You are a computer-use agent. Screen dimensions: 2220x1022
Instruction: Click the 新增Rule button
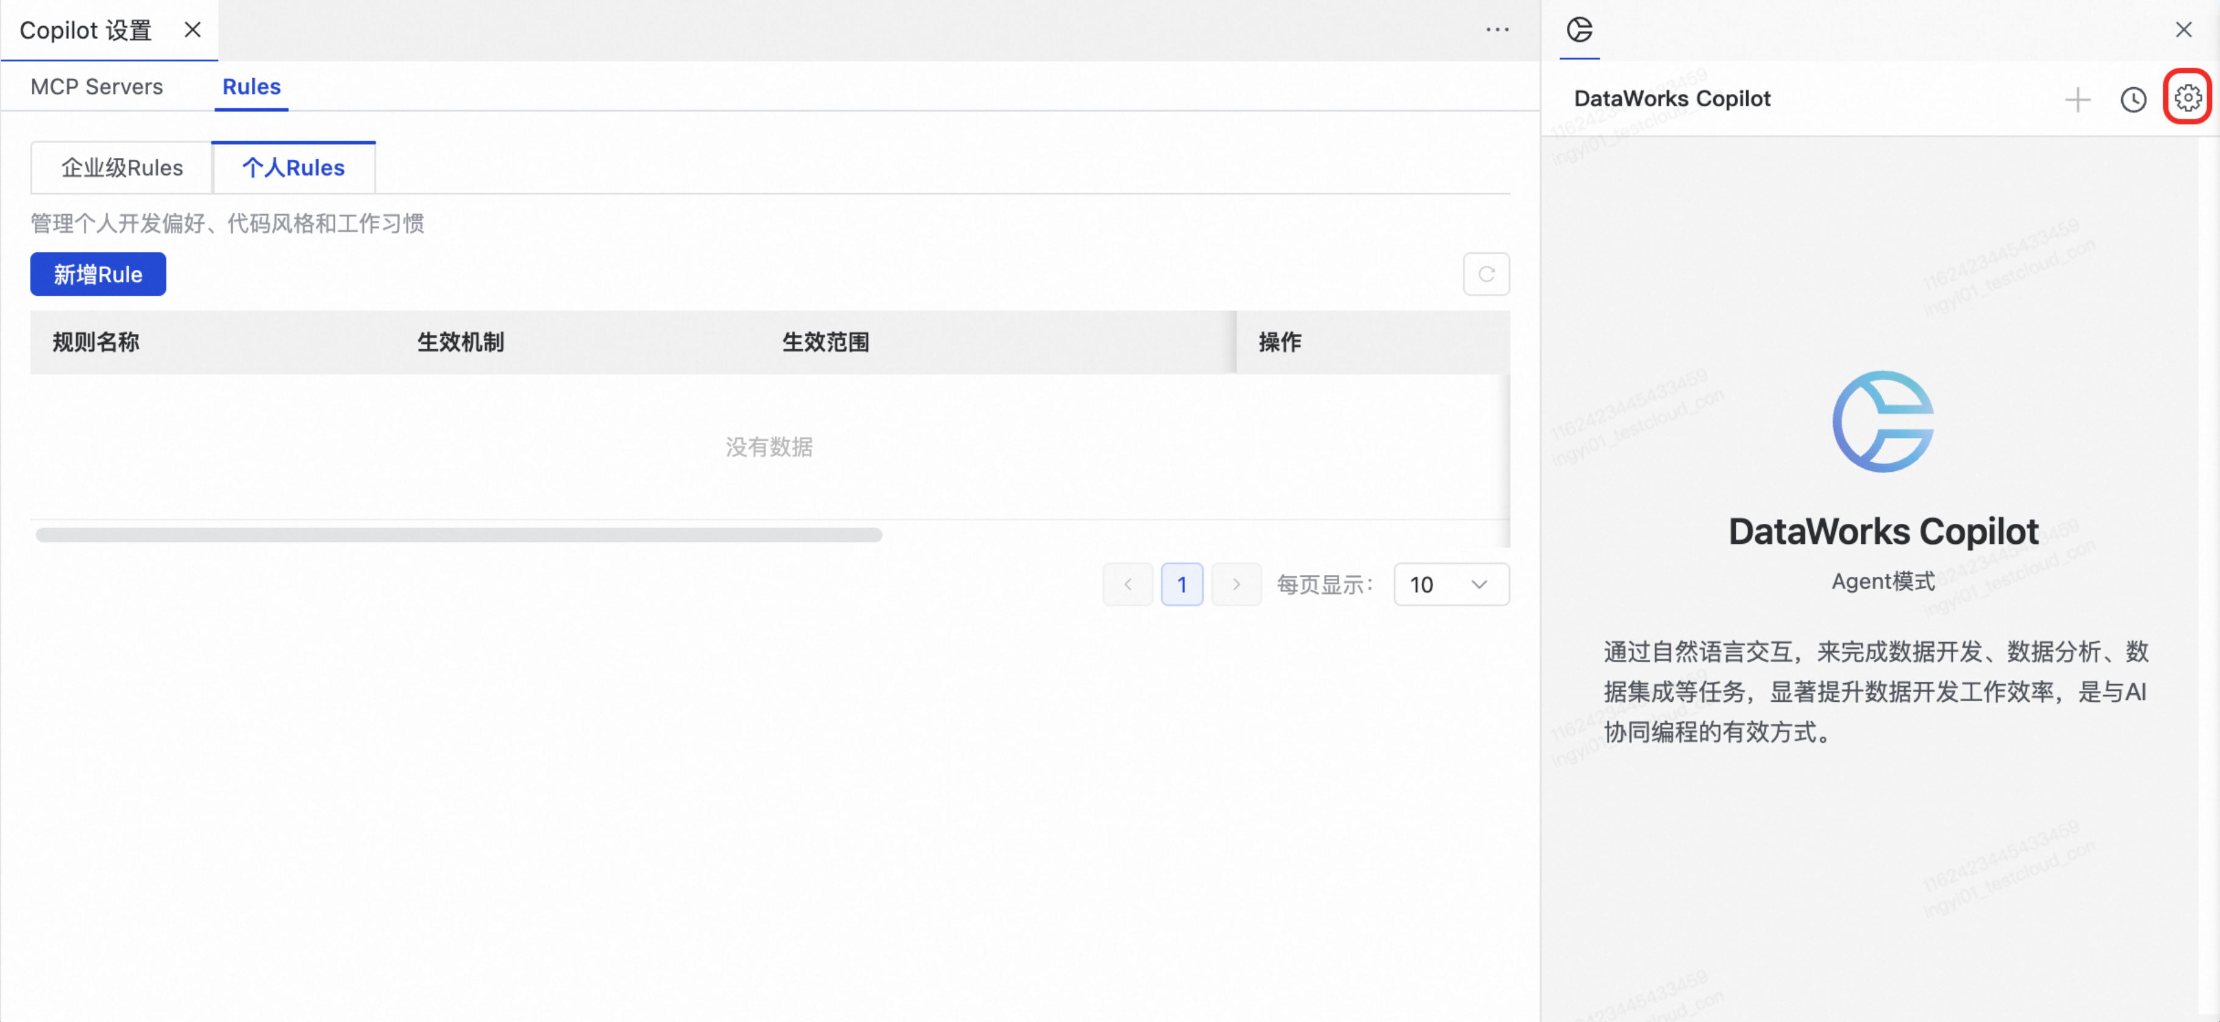(98, 274)
